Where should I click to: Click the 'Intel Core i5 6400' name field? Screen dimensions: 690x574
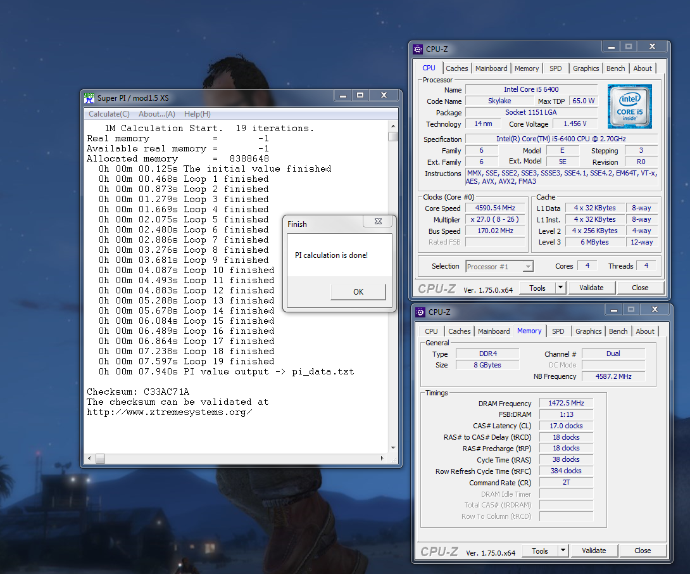coord(531,89)
